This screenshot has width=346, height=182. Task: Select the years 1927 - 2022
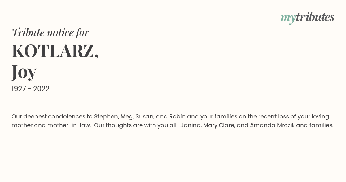pyautogui.click(x=31, y=89)
